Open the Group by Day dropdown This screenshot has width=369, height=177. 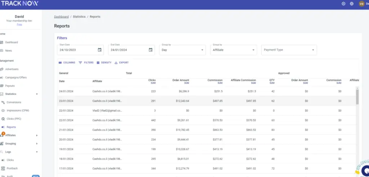pyautogui.click(x=182, y=50)
